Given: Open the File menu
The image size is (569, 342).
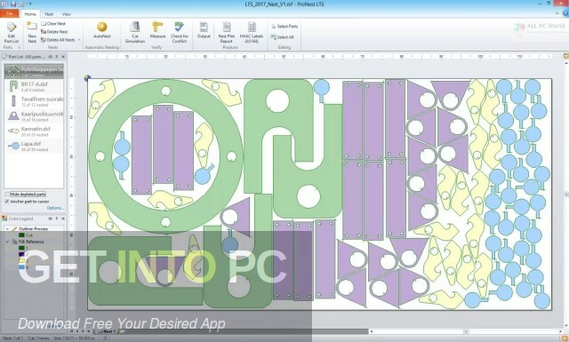Looking at the screenshot, I should [x=10, y=14].
